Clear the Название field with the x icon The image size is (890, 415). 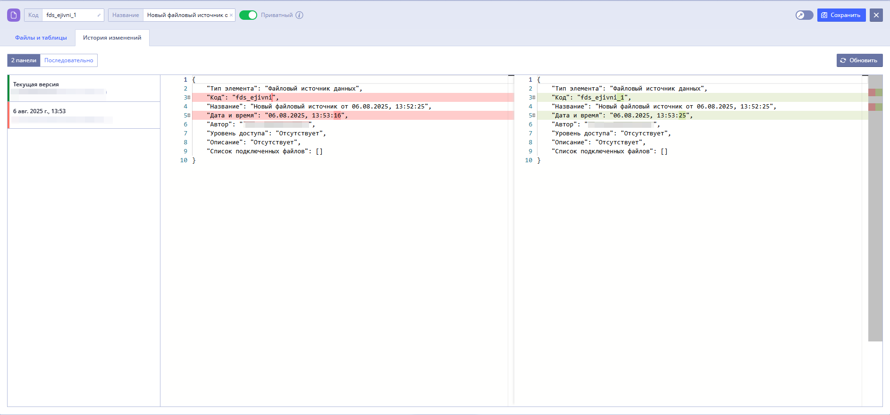(x=231, y=15)
